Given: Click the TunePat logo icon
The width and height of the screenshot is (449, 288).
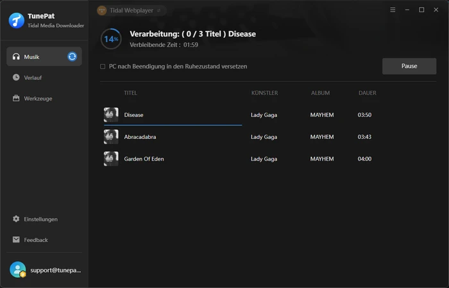Looking at the screenshot, I should (16, 20).
